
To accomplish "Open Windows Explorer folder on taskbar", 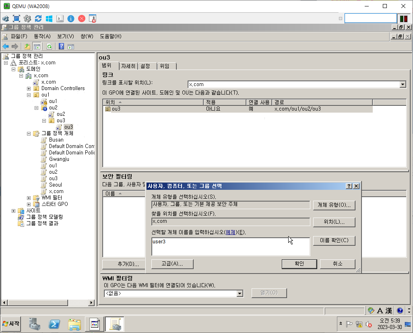I will [x=74, y=324].
